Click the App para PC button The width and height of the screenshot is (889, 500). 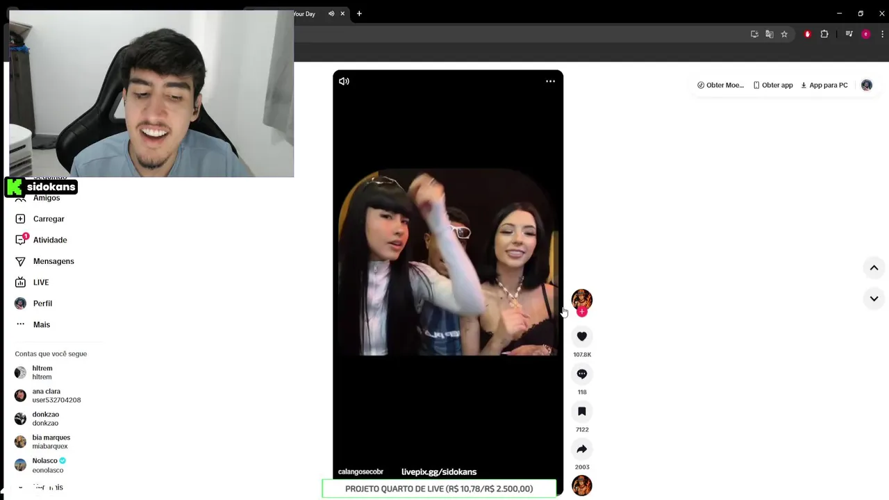pos(824,85)
